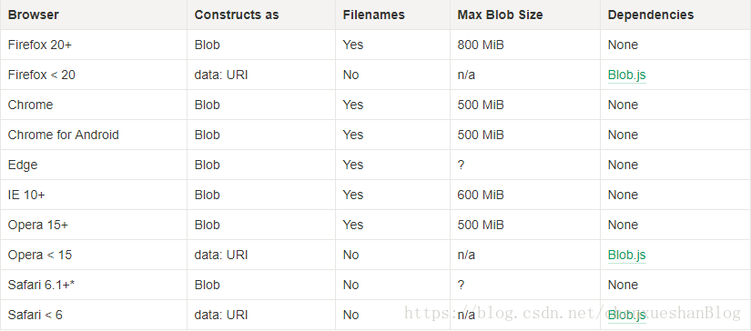This screenshot has height=331, width=751.
Task: Click the Dependencies column header
Action: 651,15
